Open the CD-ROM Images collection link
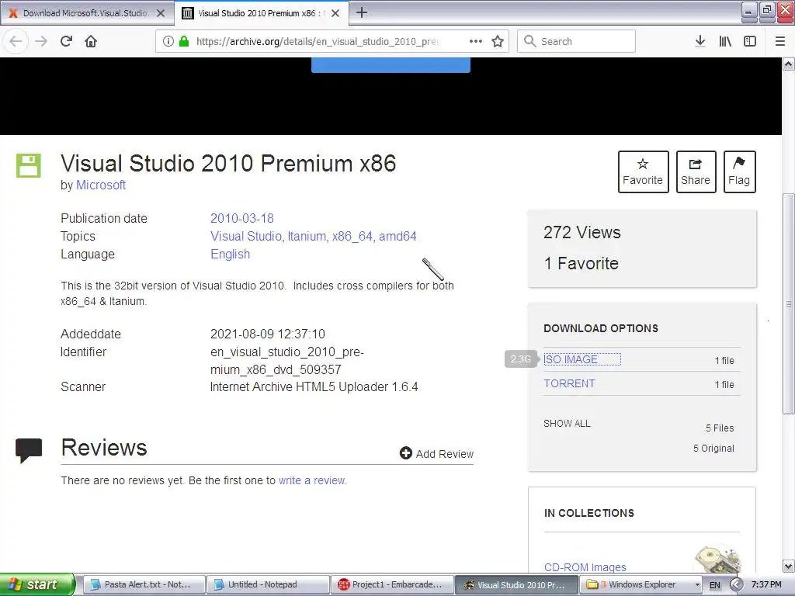Viewport: 795px width, 596px height. (x=585, y=567)
